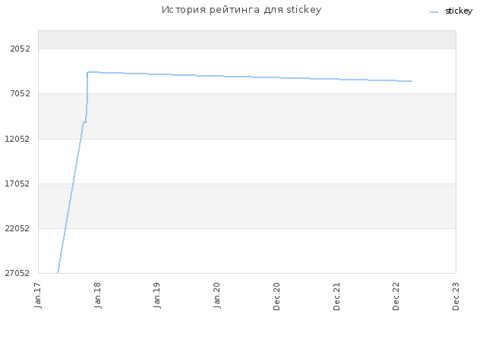Image resolution: width=486 pixels, height=364 pixels.
Task: Select the 27052 y-axis label
Action: (17, 273)
